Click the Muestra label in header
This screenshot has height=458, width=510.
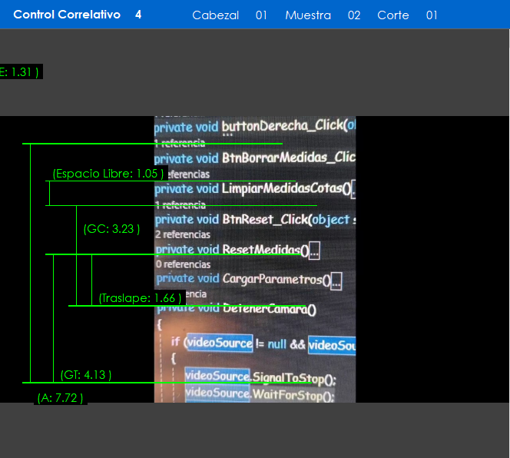[x=308, y=15]
